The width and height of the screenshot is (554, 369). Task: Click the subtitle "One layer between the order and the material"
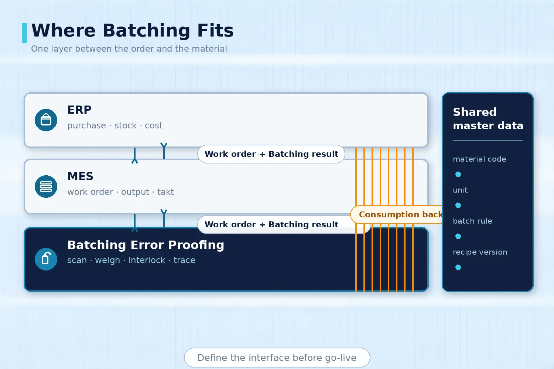tap(129, 49)
